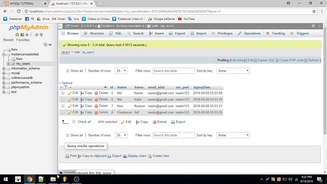Tick the checkbox for row id 5

(x=63, y=93)
